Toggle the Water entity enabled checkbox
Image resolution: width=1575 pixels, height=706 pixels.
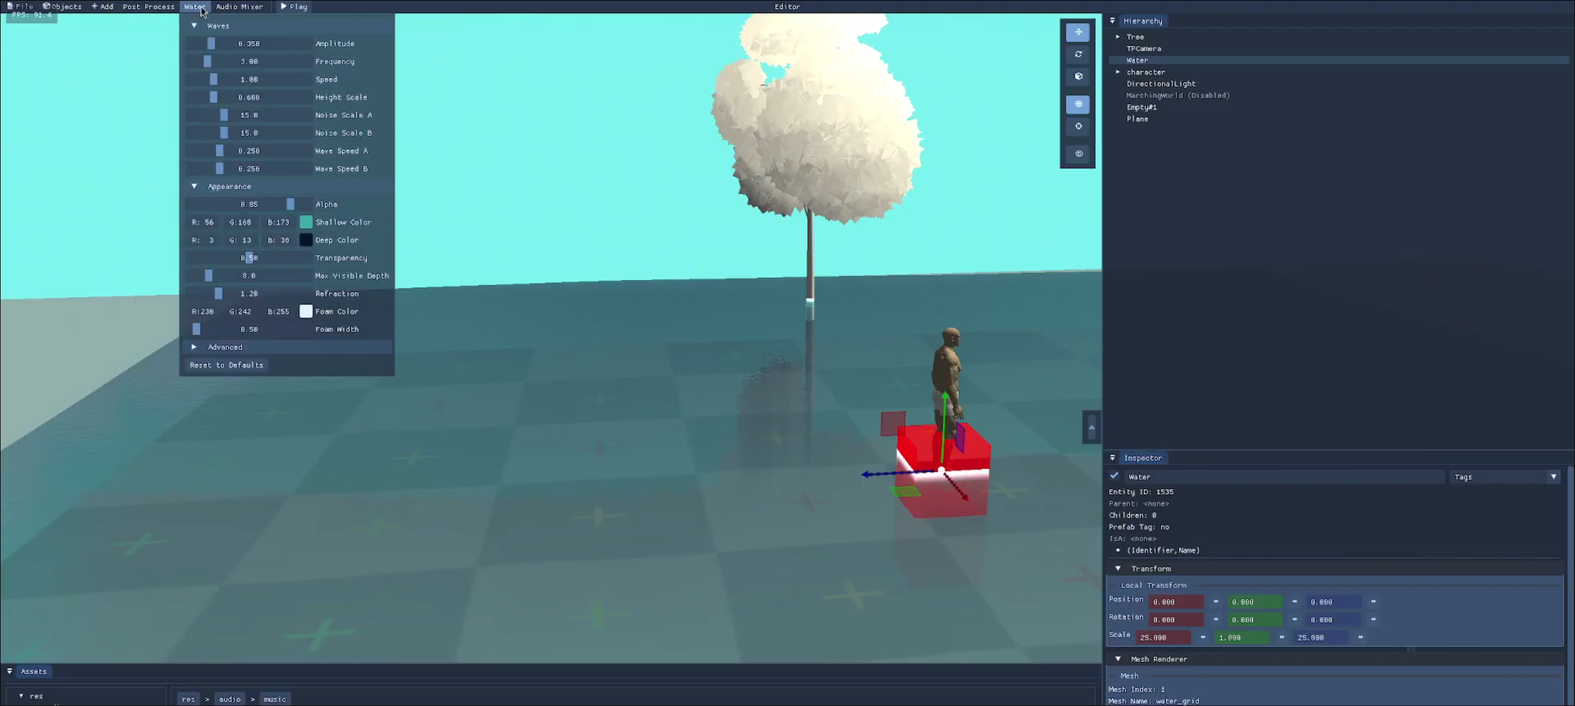pyautogui.click(x=1114, y=476)
